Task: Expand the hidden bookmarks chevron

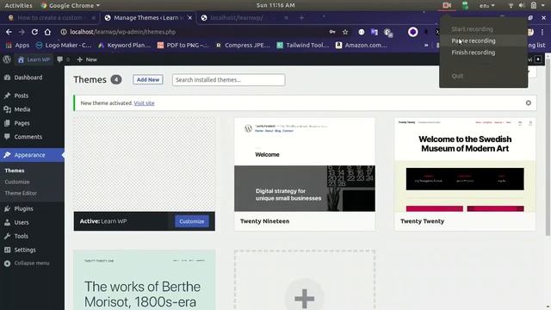Action: coord(426,46)
